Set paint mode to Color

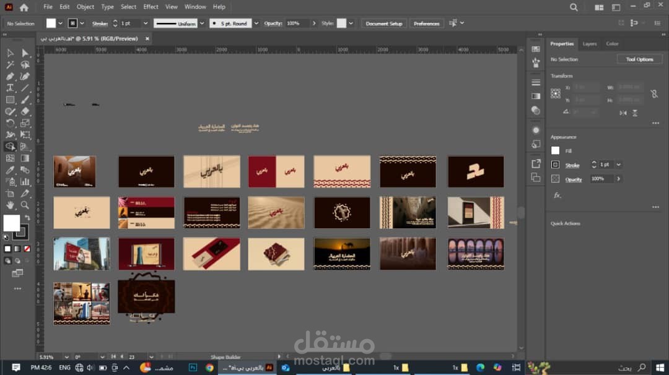[7, 249]
